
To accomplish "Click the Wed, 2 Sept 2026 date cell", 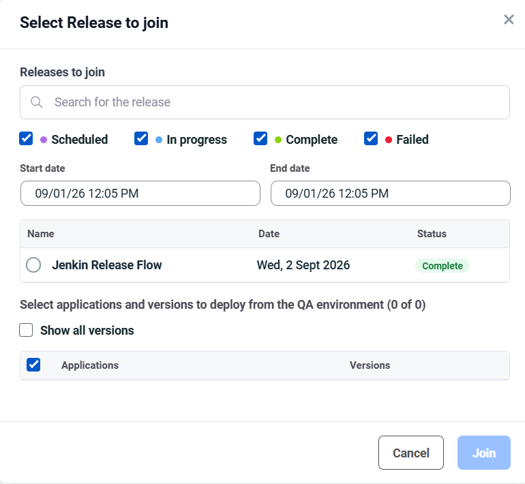I will (x=303, y=265).
